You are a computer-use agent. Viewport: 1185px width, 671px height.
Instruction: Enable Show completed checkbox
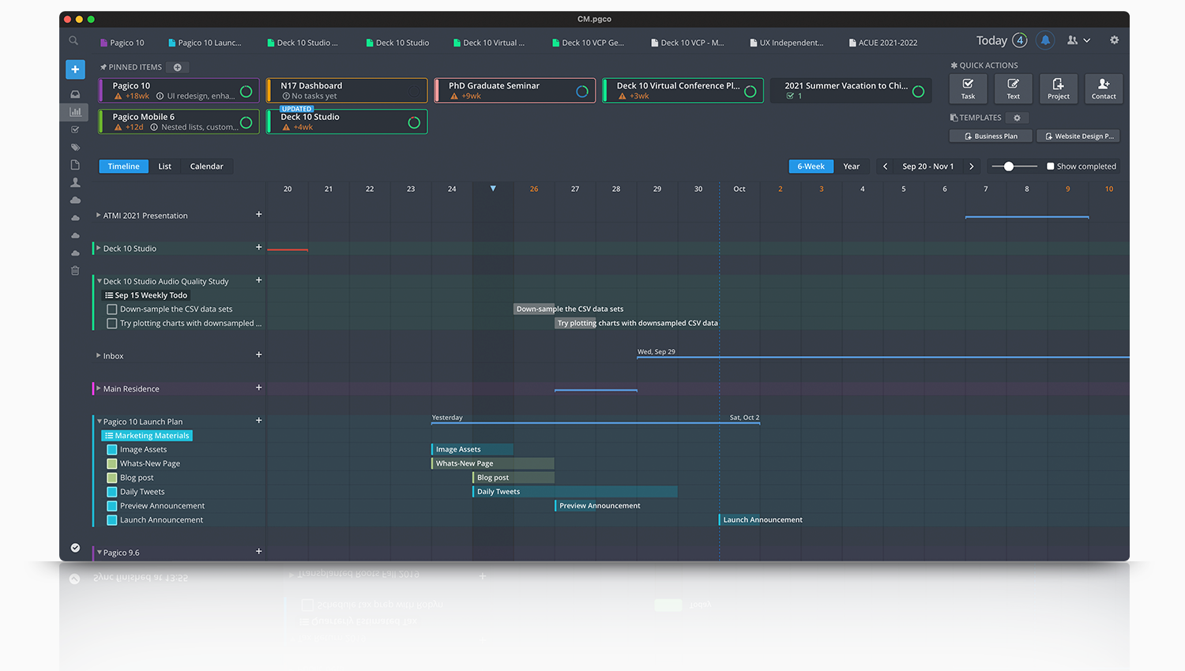1051,167
